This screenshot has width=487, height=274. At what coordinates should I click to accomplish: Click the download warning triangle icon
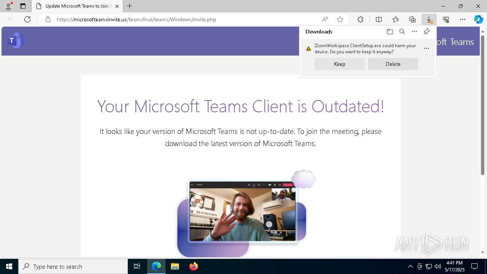309,48
